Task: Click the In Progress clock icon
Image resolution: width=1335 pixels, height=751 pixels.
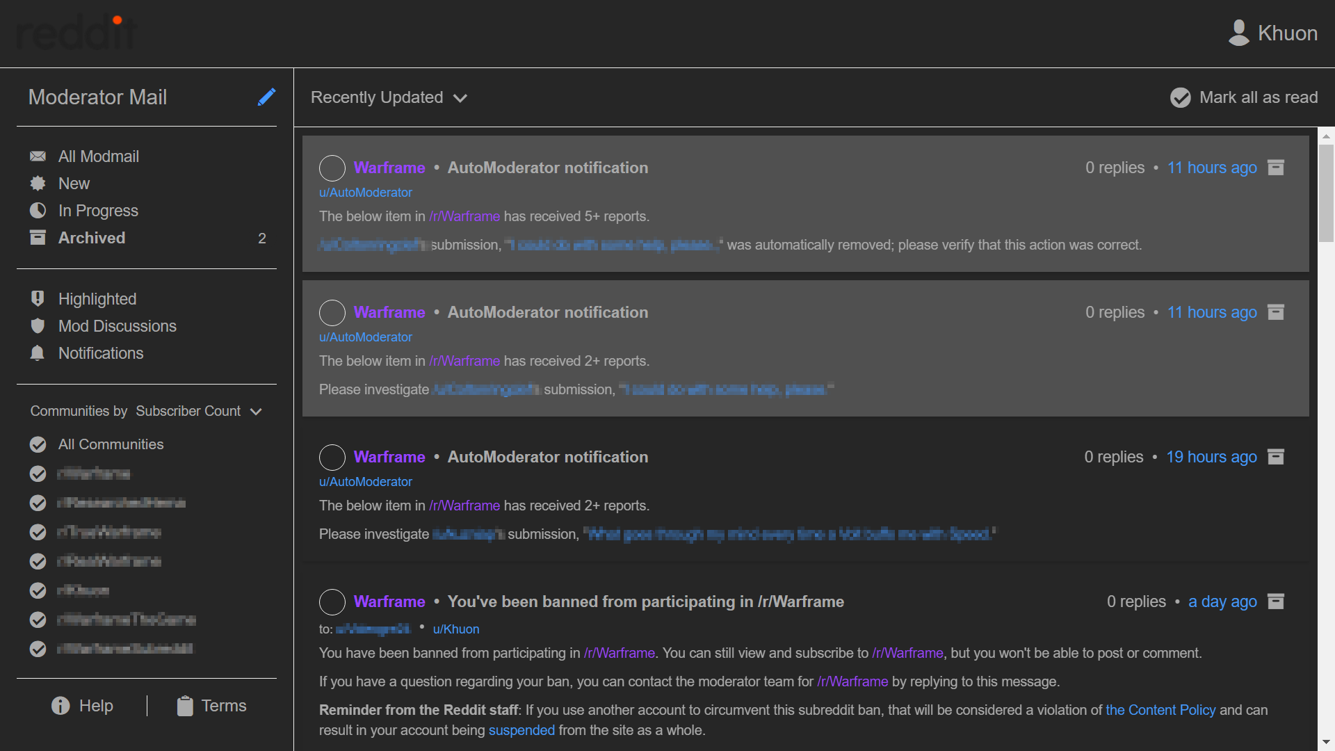Action: (x=38, y=211)
